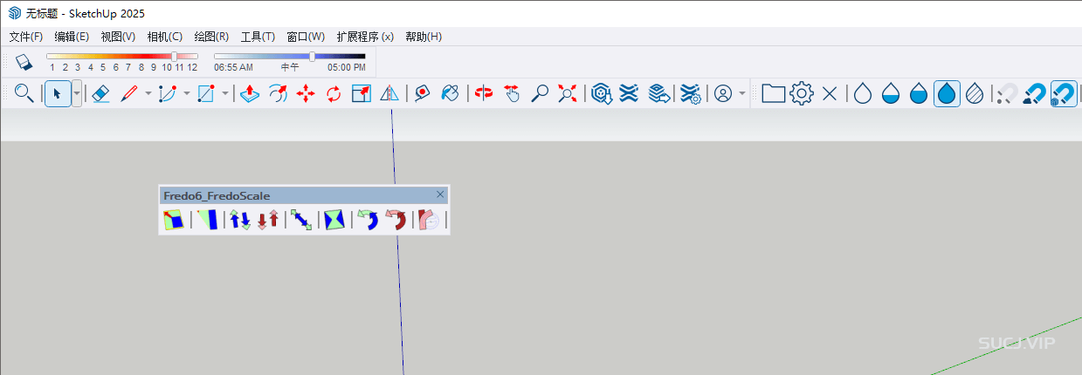Choose the red pencil Line tool

129,93
